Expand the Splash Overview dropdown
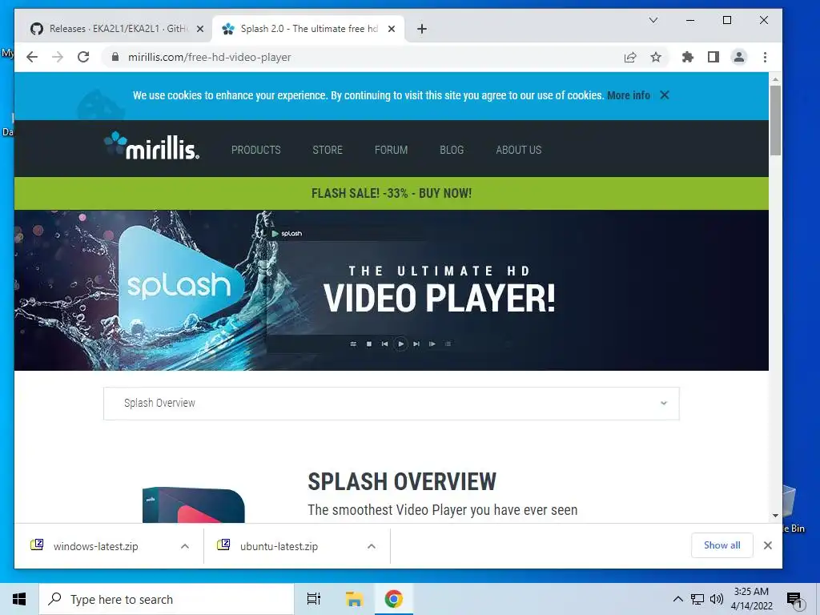Screen dimensions: 820x615 point(391,404)
